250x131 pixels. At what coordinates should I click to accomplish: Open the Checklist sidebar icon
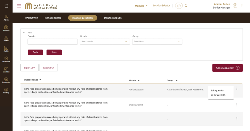[x=6, y=70]
